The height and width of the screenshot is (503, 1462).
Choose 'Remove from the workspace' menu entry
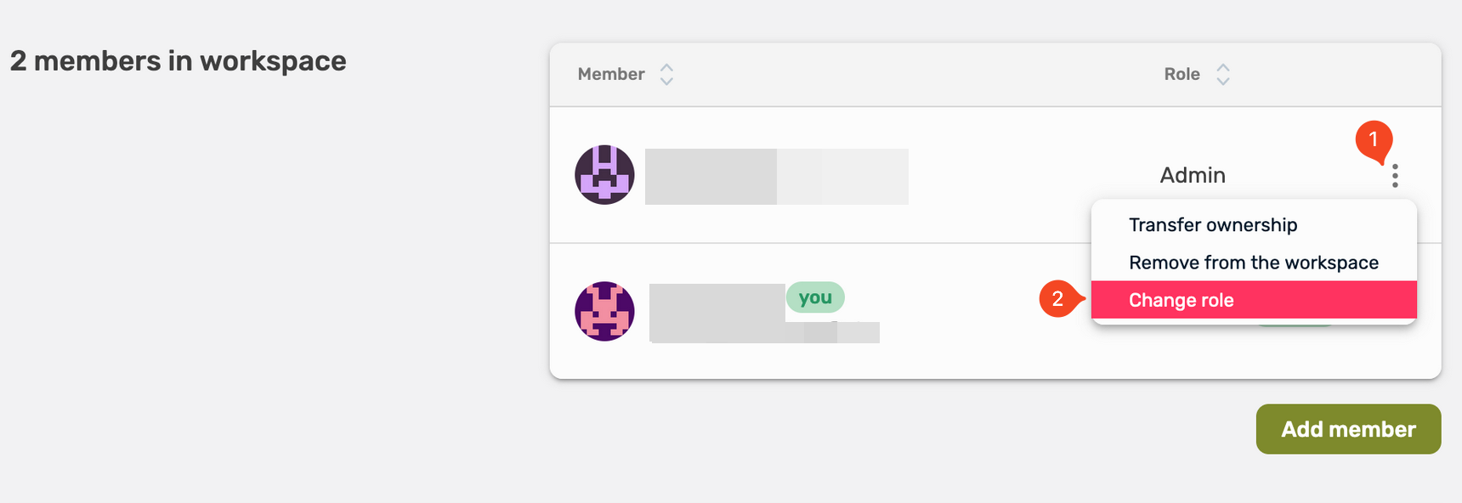(1253, 262)
